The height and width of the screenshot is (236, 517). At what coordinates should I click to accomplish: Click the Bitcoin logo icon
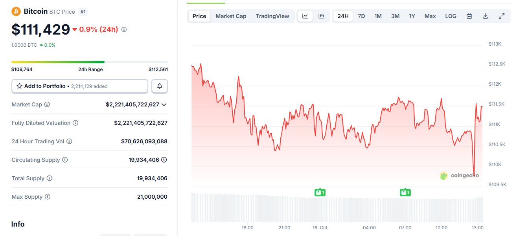[x=16, y=11]
